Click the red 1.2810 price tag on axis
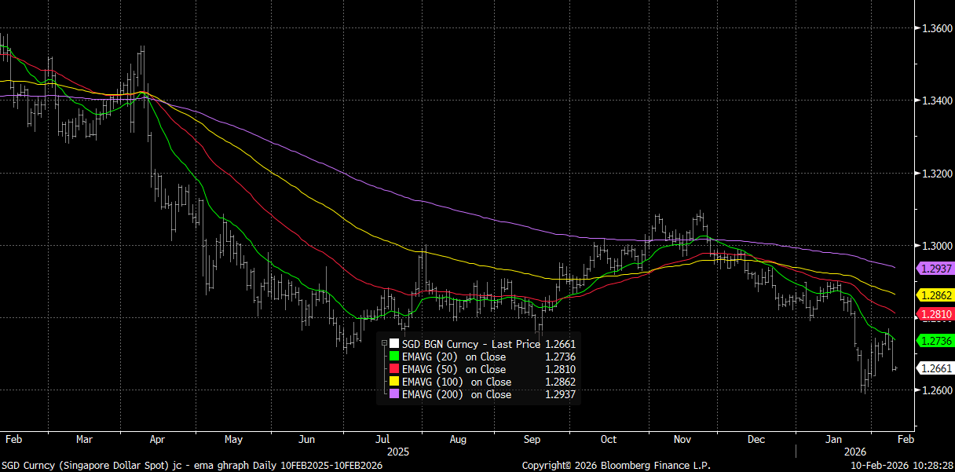 [935, 314]
